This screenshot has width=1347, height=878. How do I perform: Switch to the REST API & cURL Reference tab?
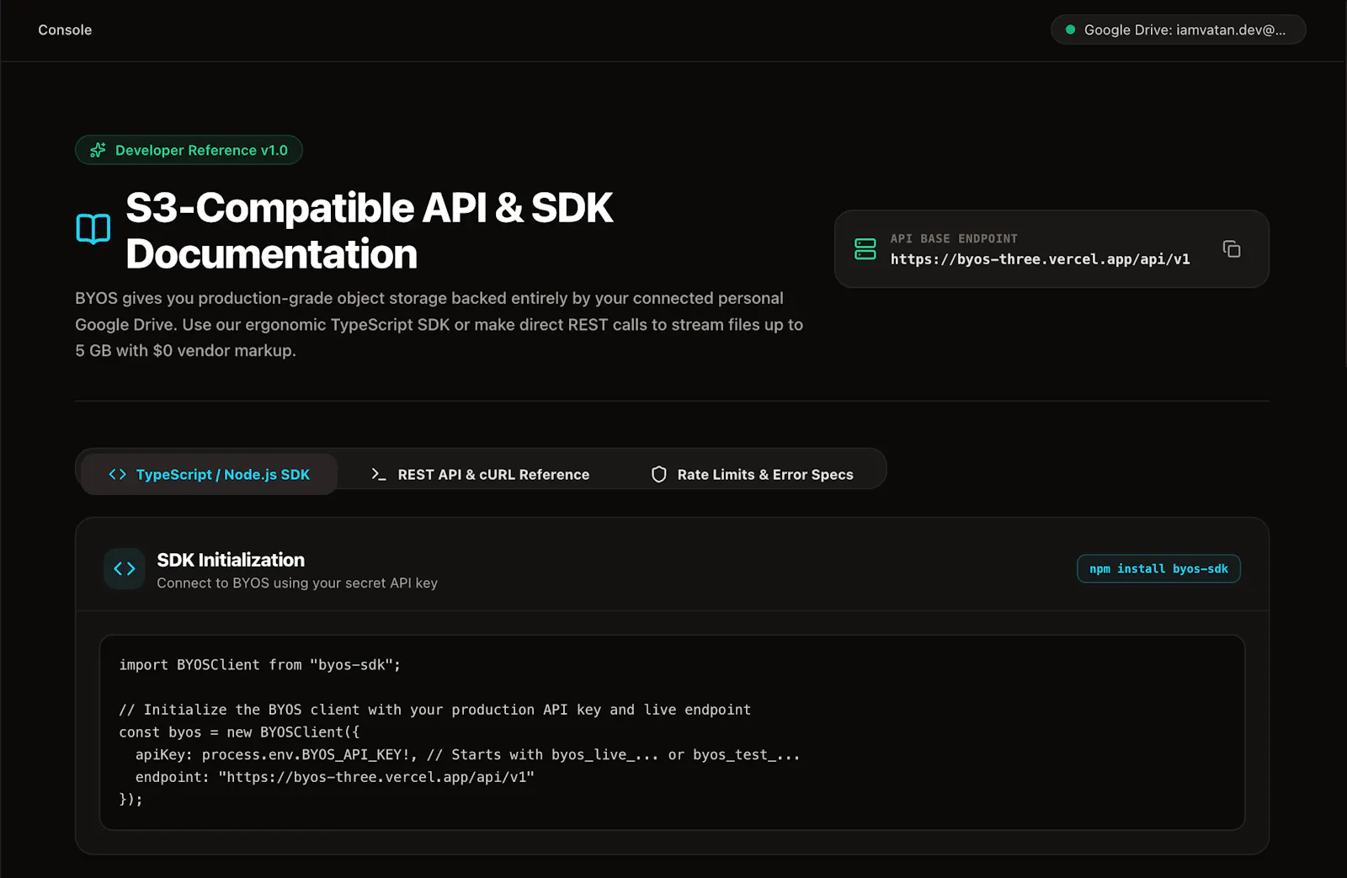pyautogui.click(x=480, y=475)
